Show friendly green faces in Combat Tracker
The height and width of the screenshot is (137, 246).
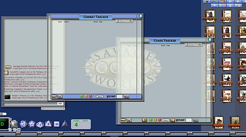pyautogui.click(x=81, y=97)
